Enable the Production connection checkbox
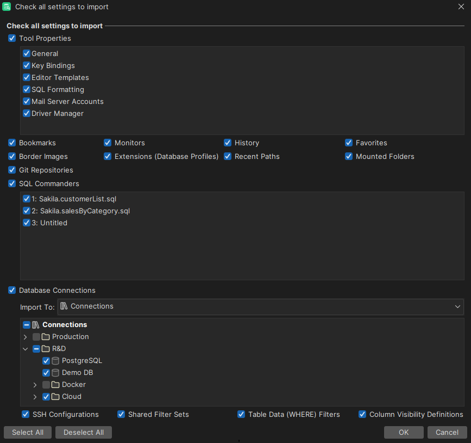Screen dimensions: 471x443 pos(36,336)
